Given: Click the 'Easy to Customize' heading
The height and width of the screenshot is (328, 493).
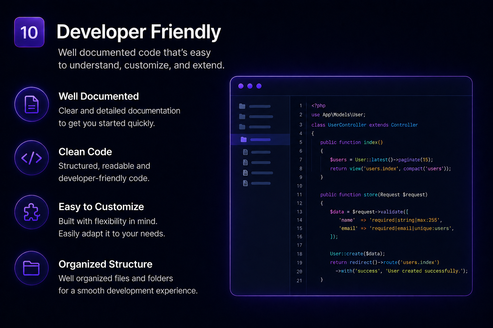Looking at the screenshot, I should pos(101,207).
